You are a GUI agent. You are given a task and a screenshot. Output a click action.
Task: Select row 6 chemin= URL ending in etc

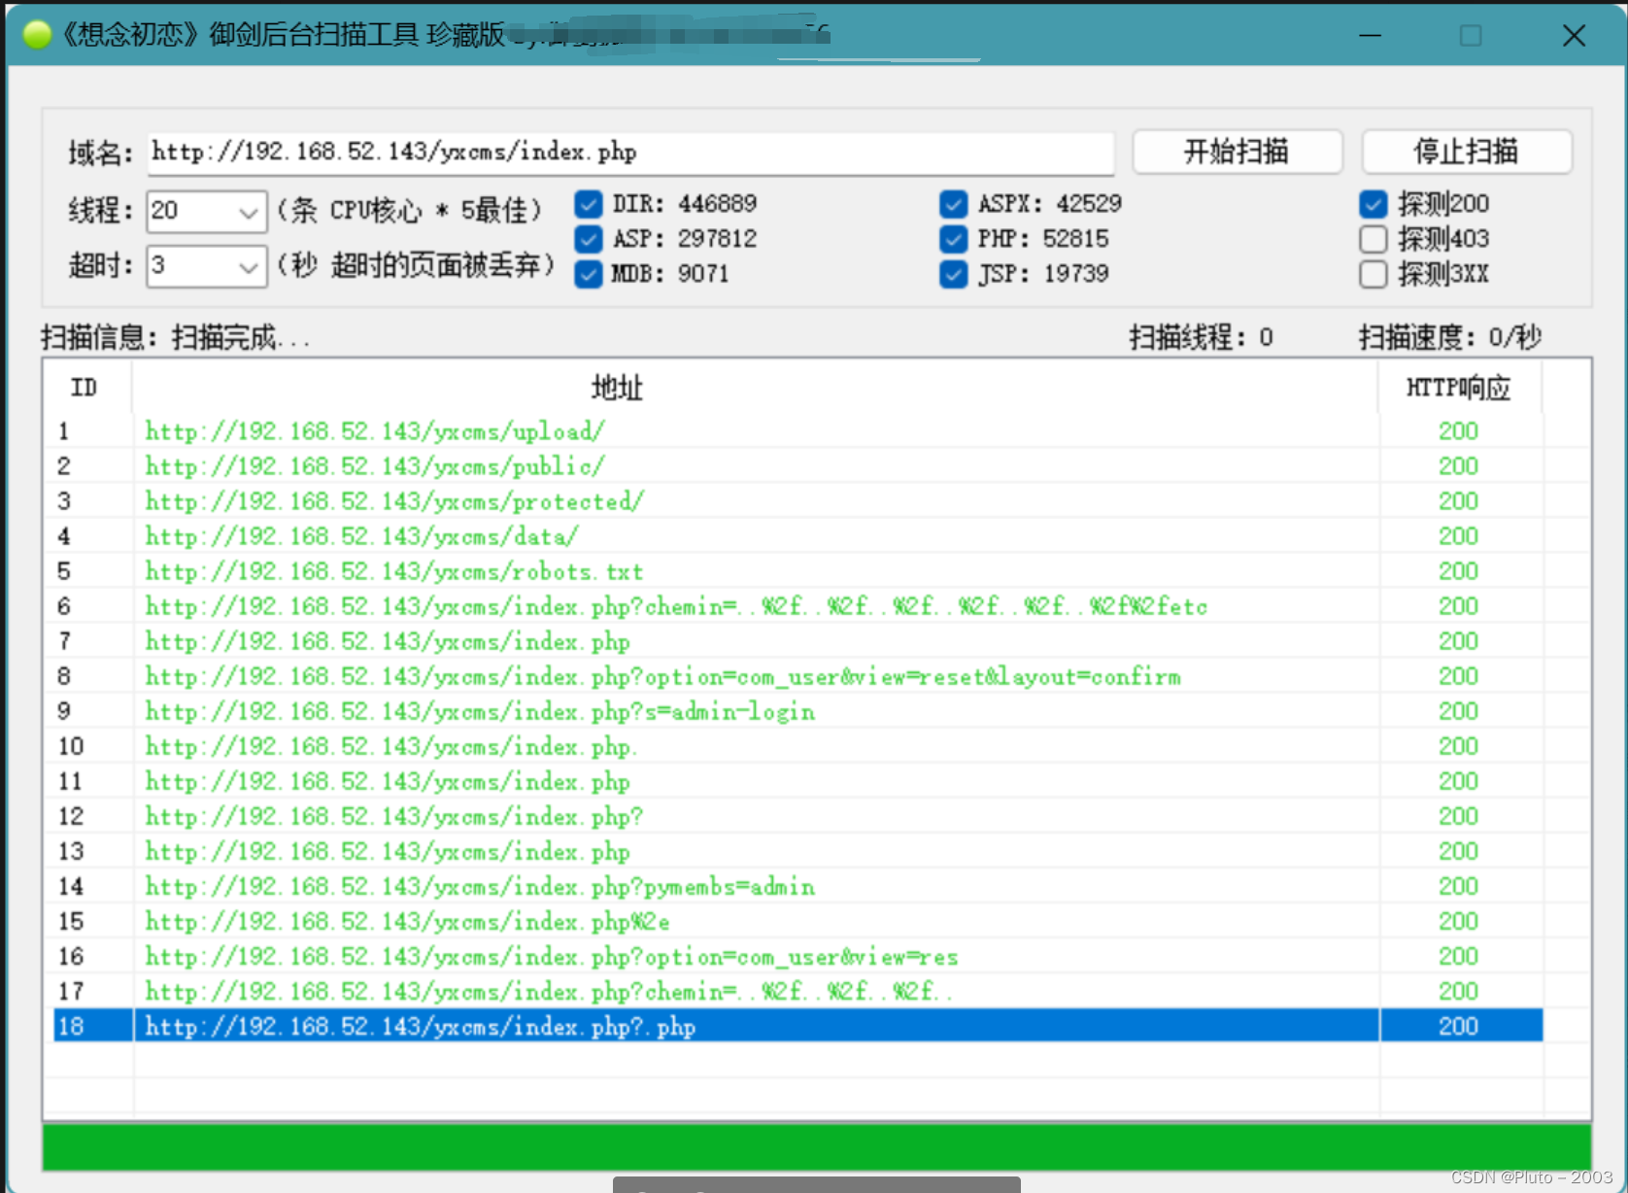tap(797, 605)
